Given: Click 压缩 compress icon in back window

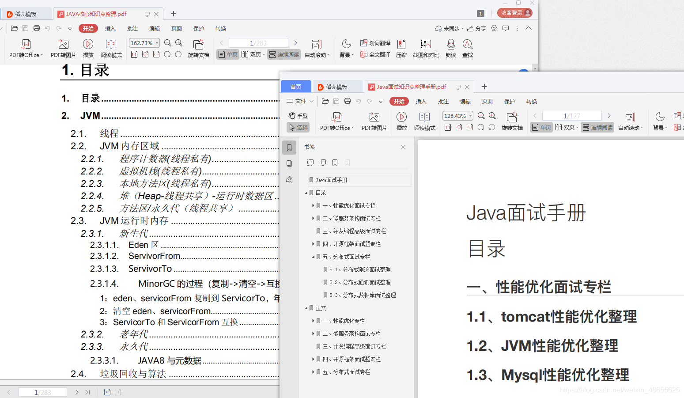Looking at the screenshot, I should point(401,49).
